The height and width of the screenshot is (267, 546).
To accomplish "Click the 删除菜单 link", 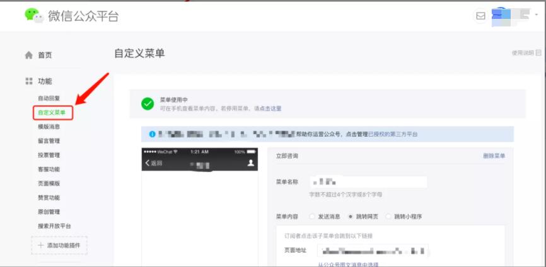I will point(494,156).
